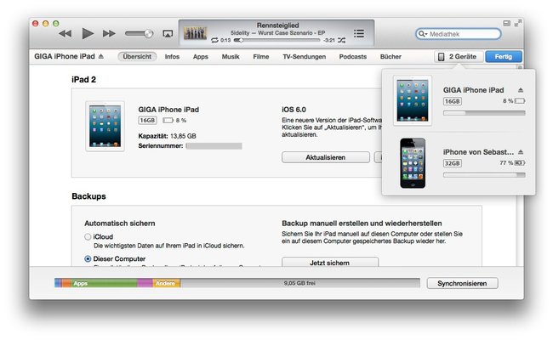Screen dimensions: 553x340
Task: Move the song progress bar
Action: (276, 40)
